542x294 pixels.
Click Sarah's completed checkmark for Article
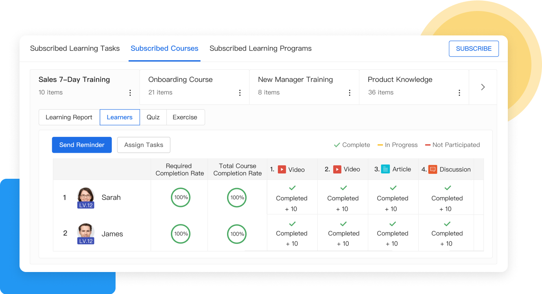(393, 188)
